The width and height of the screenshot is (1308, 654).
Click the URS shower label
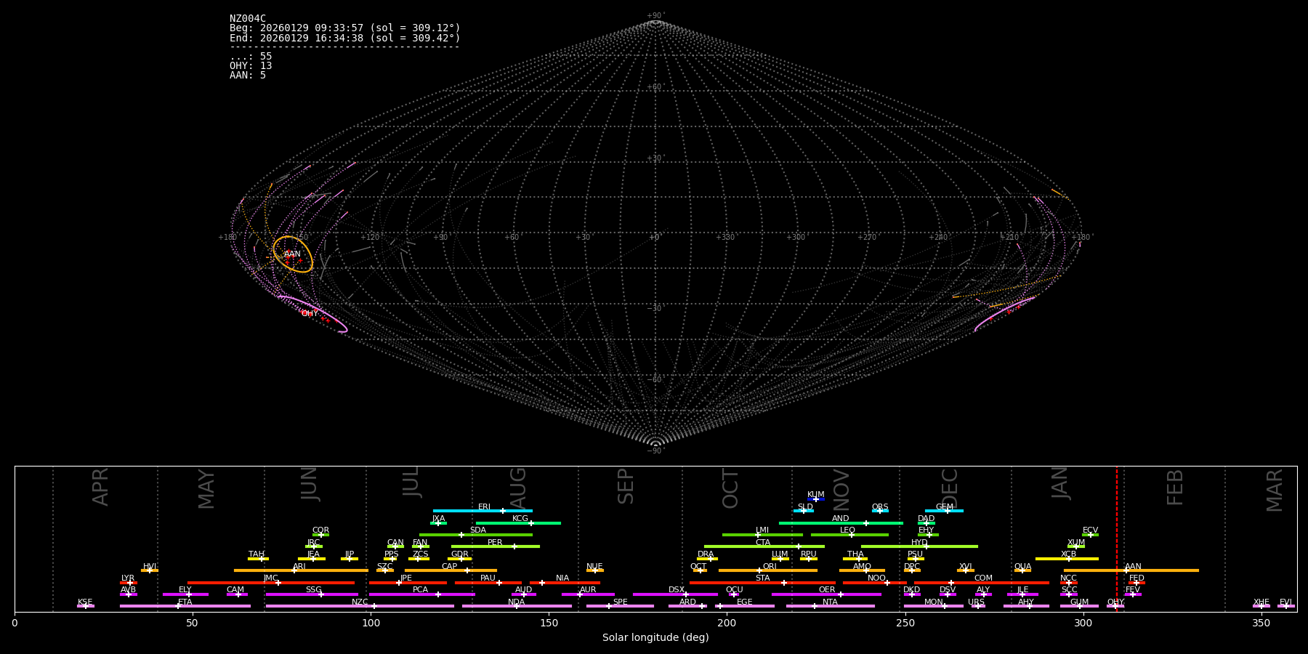click(976, 602)
